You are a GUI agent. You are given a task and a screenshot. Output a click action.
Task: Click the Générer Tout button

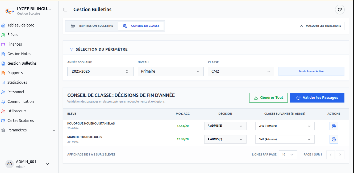tap(268, 98)
